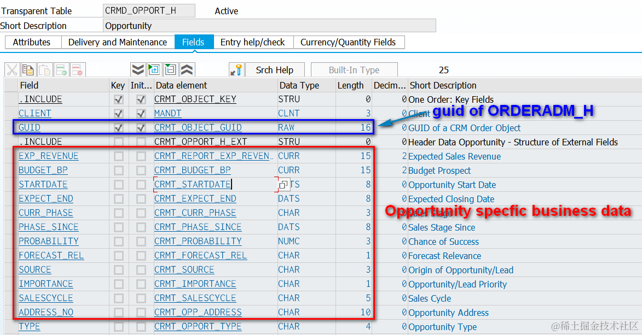Open data element CRMT_OPPORT_TYPE
This screenshot has width=642, height=335.
(x=198, y=326)
